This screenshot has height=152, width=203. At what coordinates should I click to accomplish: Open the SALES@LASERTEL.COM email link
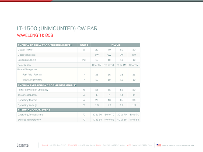pos(114,145)
